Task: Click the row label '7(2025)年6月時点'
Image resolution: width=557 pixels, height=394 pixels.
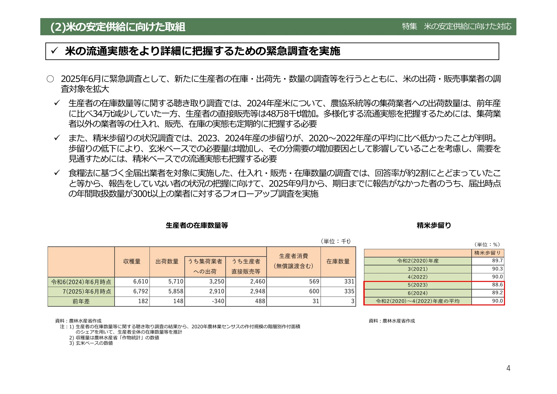Action: click(87, 291)
